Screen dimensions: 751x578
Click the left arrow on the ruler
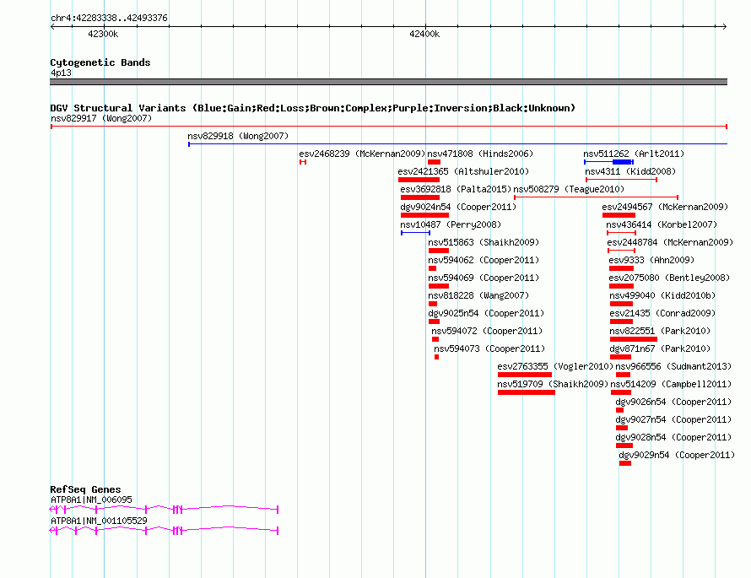52,27
